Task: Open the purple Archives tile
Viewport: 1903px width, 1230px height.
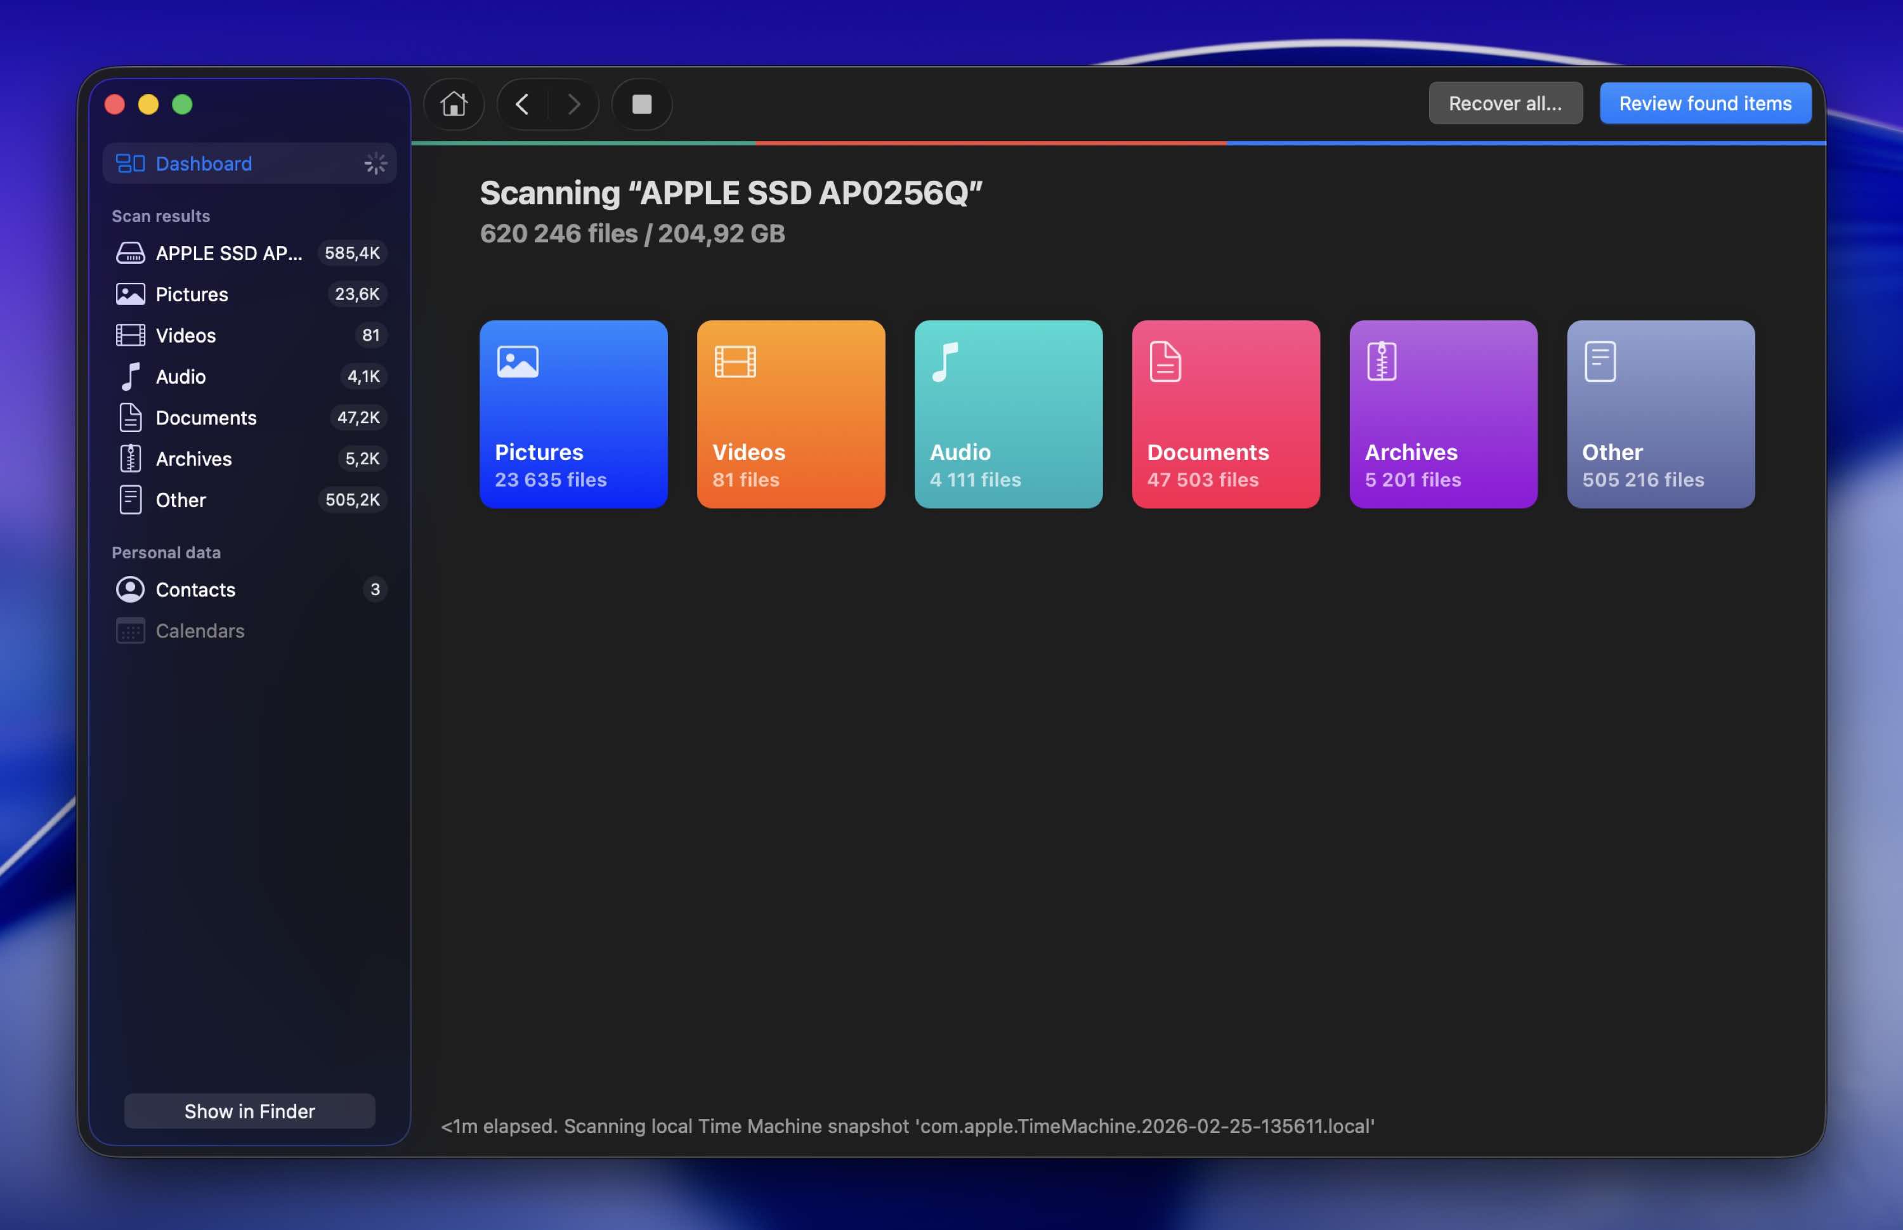Action: click(x=1442, y=414)
